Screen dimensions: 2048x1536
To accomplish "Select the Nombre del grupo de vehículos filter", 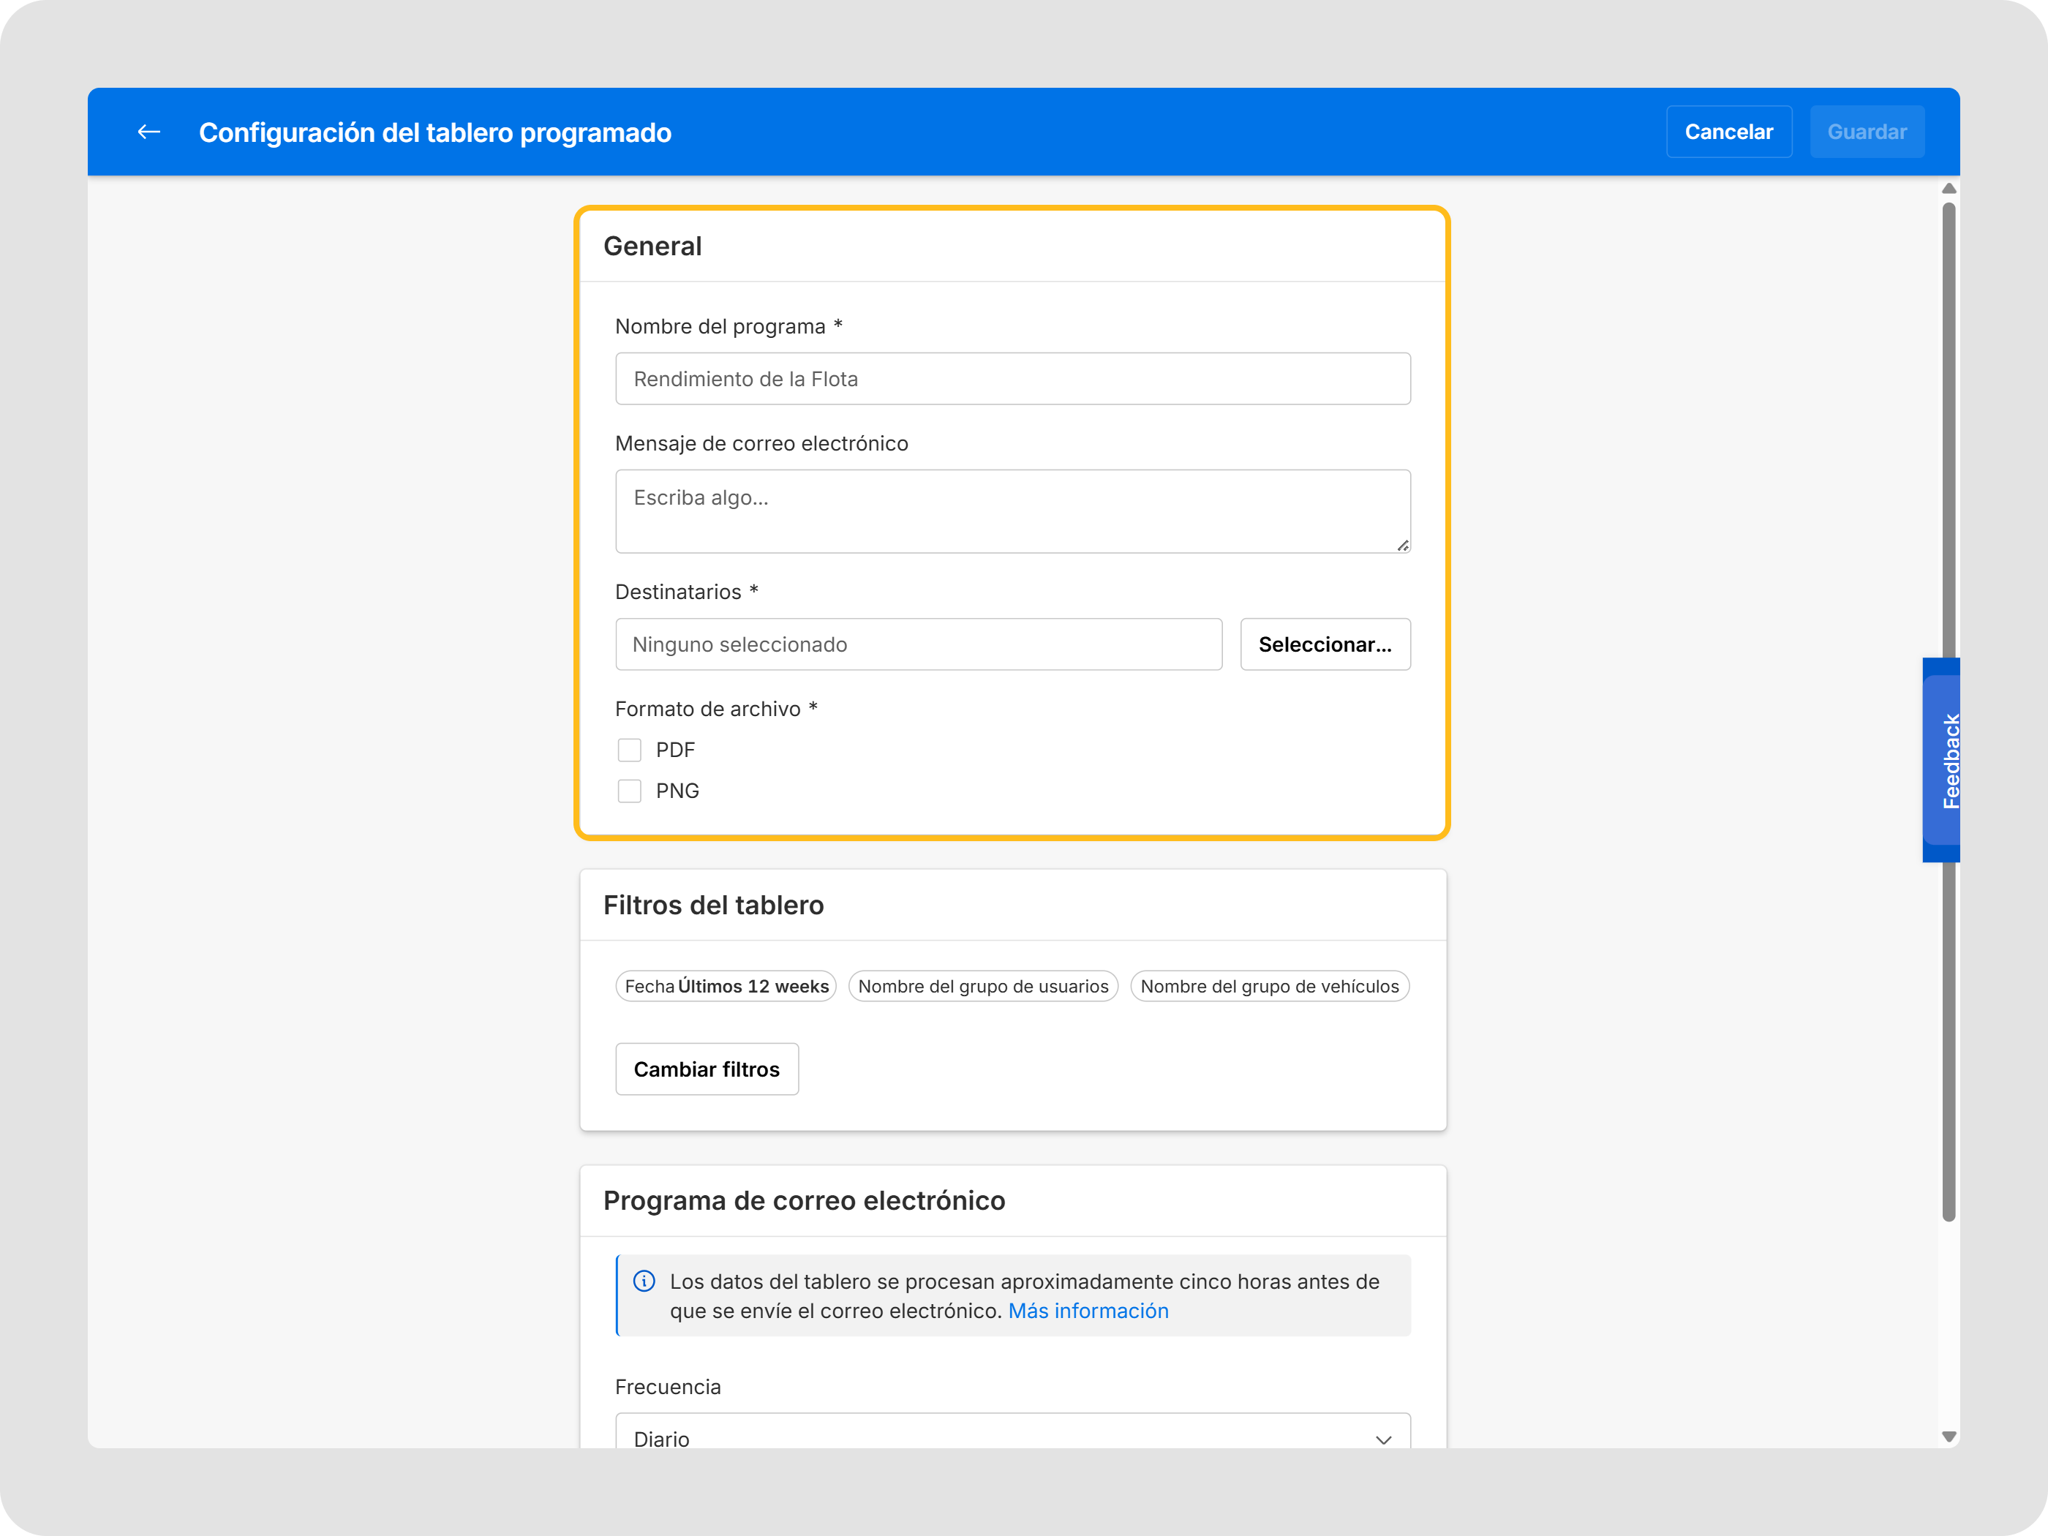I will coord(1270,986).
